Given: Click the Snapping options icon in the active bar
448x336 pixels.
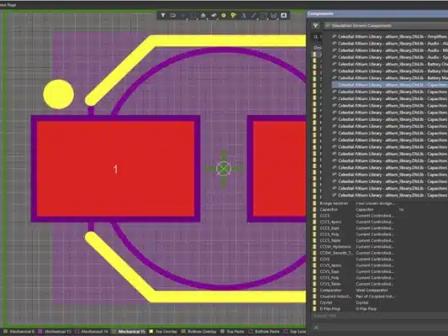Looking at the screenshot, I should tap(173, 15).
